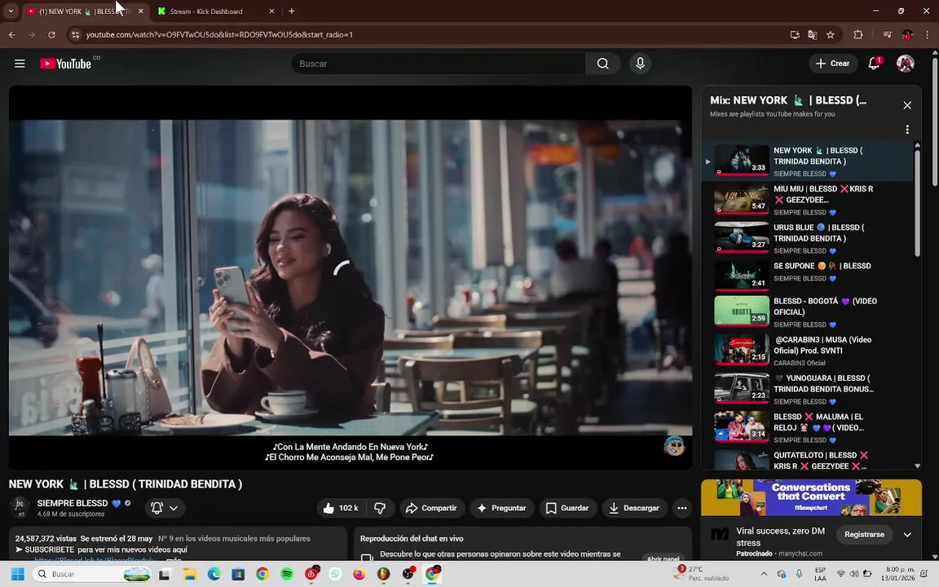Play SE SUPONE | BLESSD playlist item
Image resolution: width=939 pixels, height=587 pixels.
click(x=809, y=274)
